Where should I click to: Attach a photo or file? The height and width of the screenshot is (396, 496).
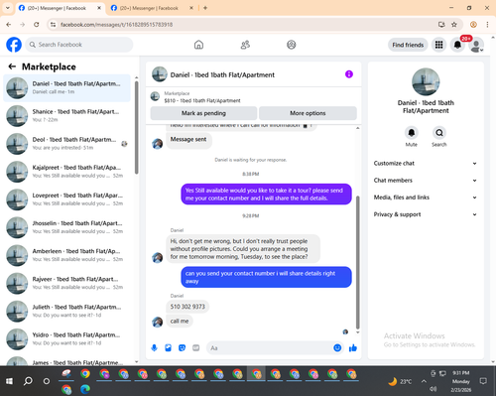[168, 347]
